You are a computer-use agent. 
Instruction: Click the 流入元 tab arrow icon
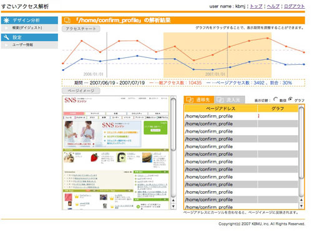click(220, 100)
